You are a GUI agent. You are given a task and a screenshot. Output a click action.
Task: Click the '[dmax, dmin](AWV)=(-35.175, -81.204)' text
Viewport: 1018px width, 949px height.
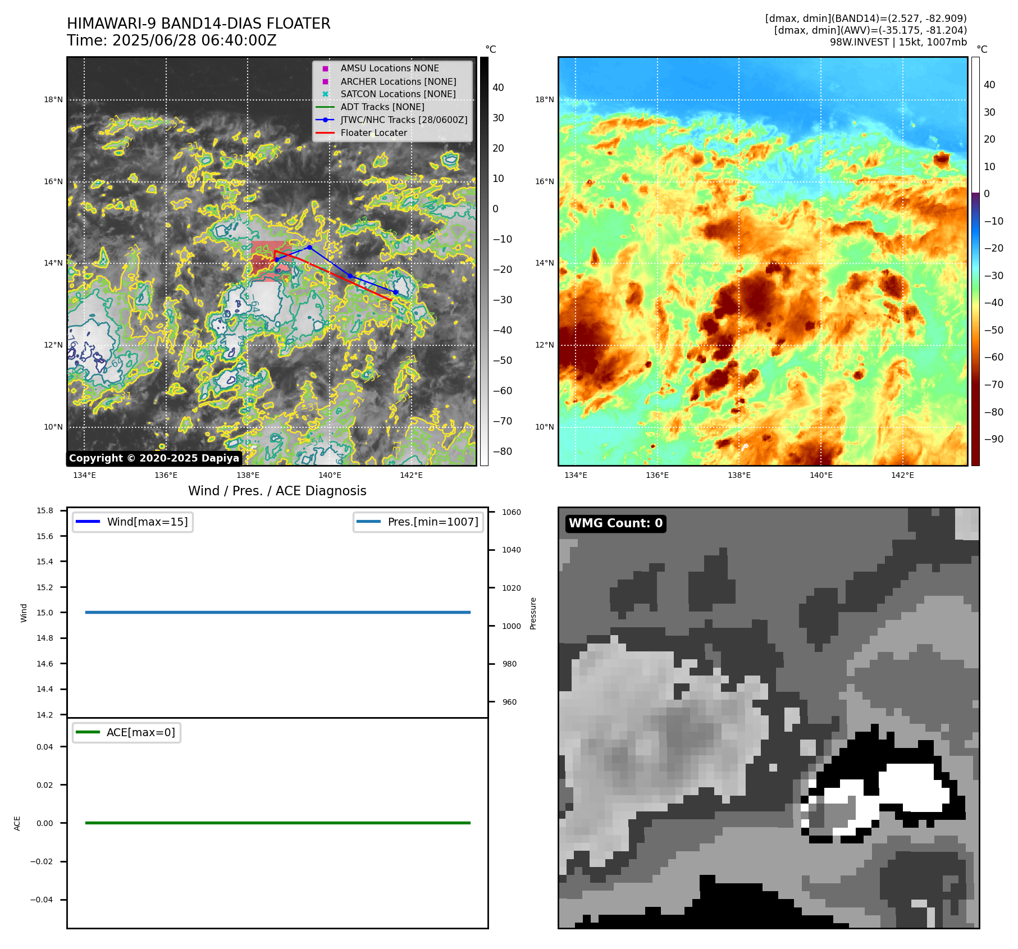[x=870, y=30]
